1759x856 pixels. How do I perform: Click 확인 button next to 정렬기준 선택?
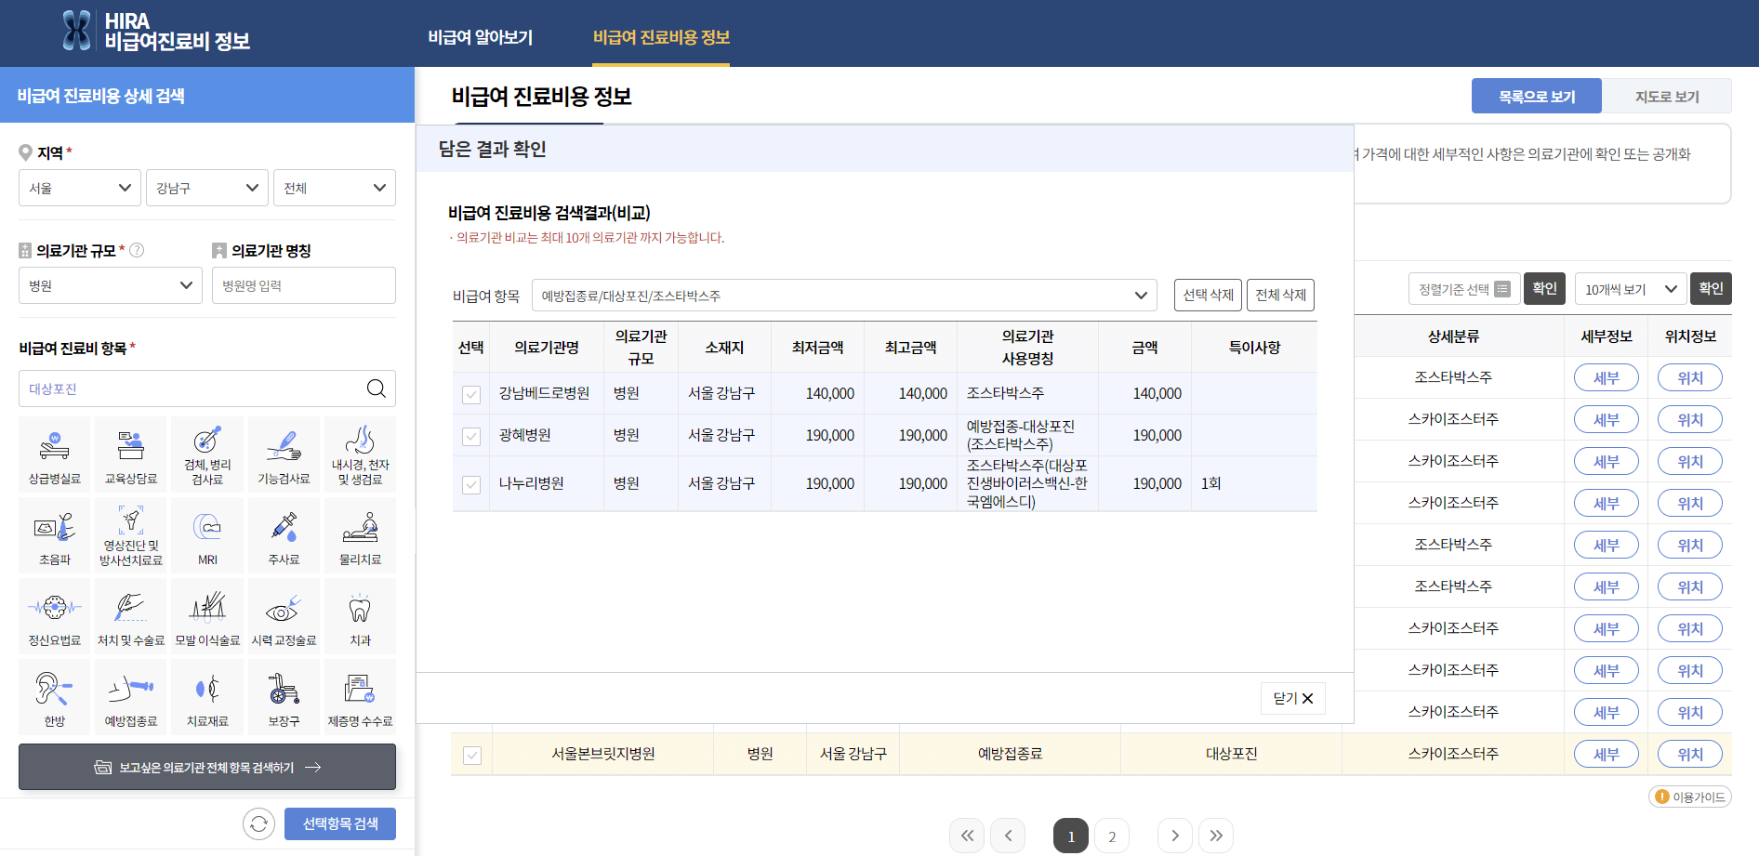(1544, 288)
